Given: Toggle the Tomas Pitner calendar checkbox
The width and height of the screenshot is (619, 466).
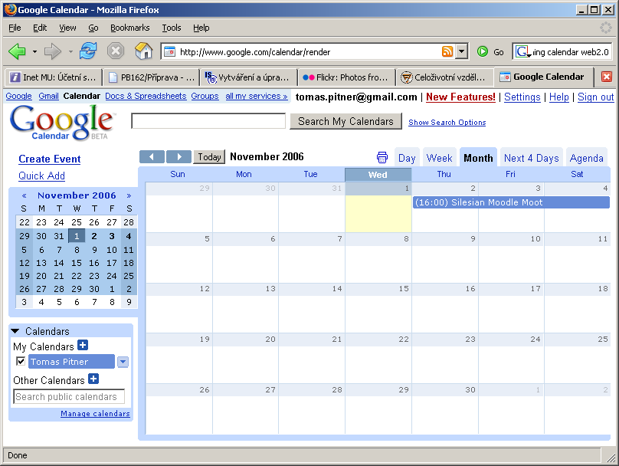Looking at the screenshot, I should coord(21,361).
